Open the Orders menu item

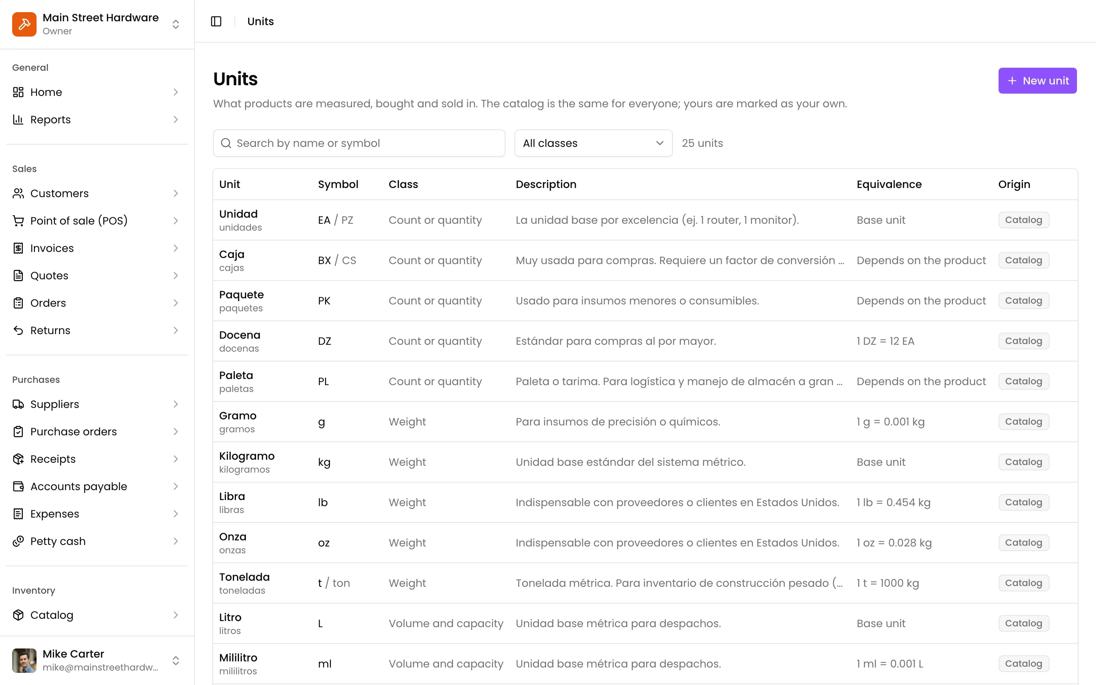coord(97,303)
